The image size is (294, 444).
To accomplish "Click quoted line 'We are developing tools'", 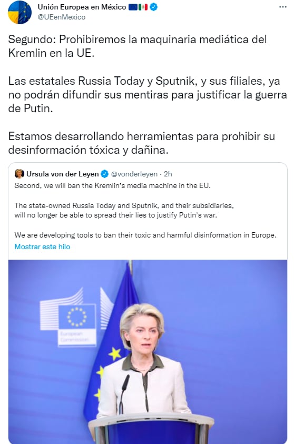I will [x=145, y=235].
